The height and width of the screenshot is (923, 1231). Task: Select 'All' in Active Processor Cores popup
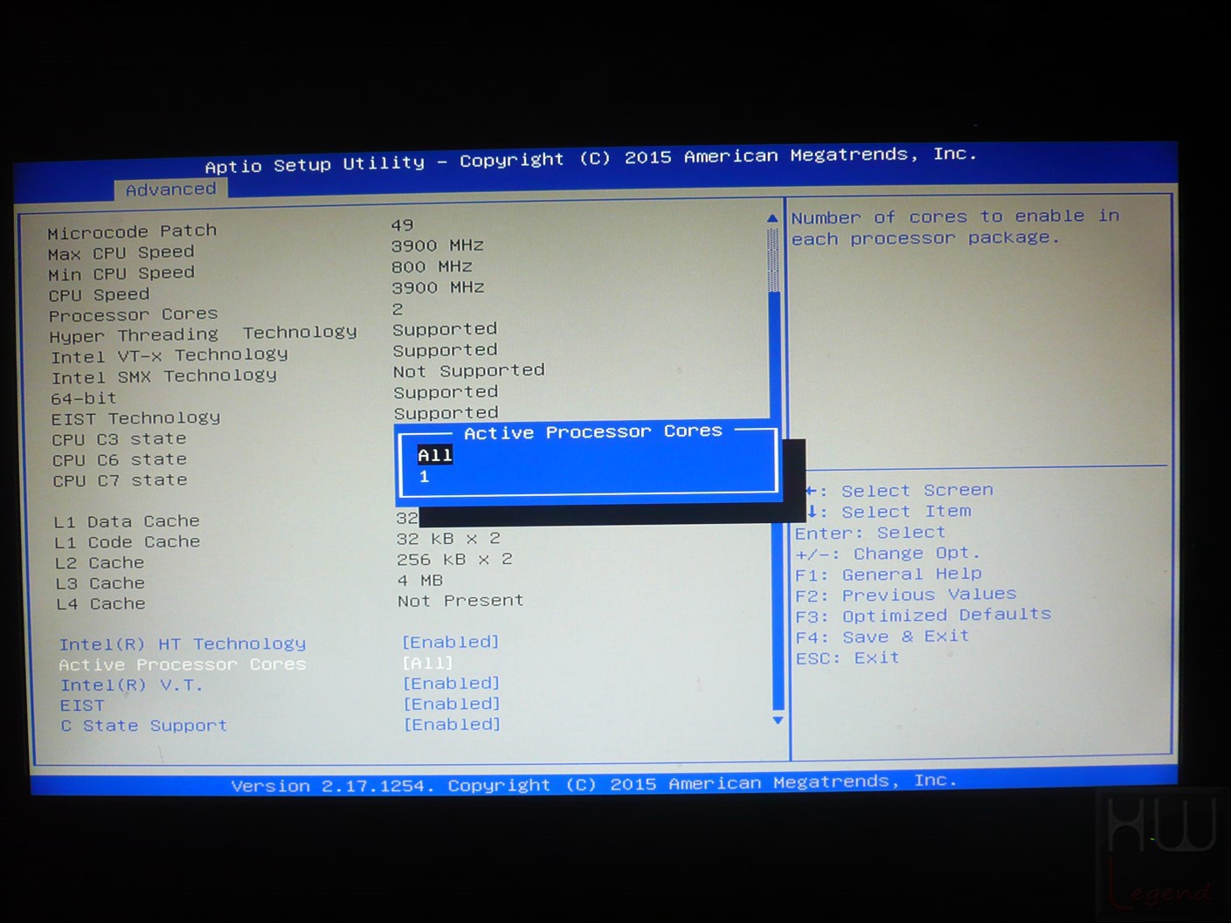pos(435,455)
